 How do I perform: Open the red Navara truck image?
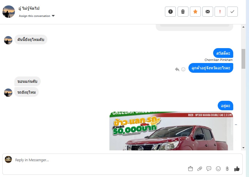tap(171, 131)
